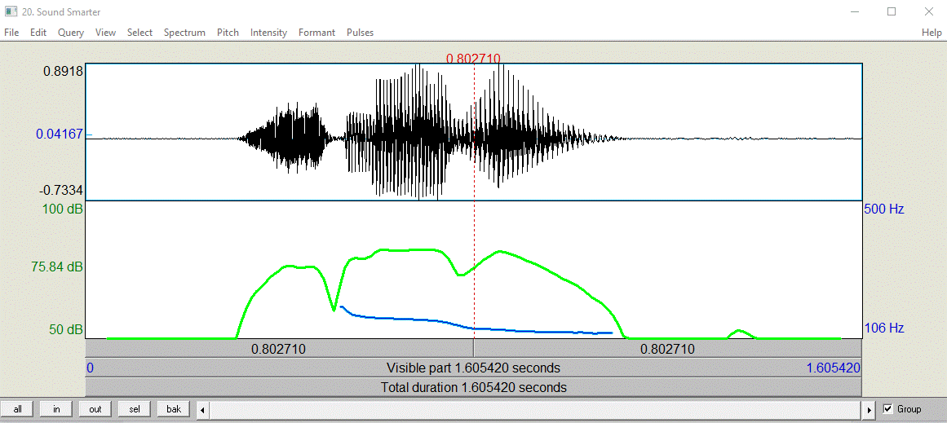This screenshot has height=423, width=947.
Task: Click the start time 0 label
Action: pyautogui.click(x=90, y=368)
